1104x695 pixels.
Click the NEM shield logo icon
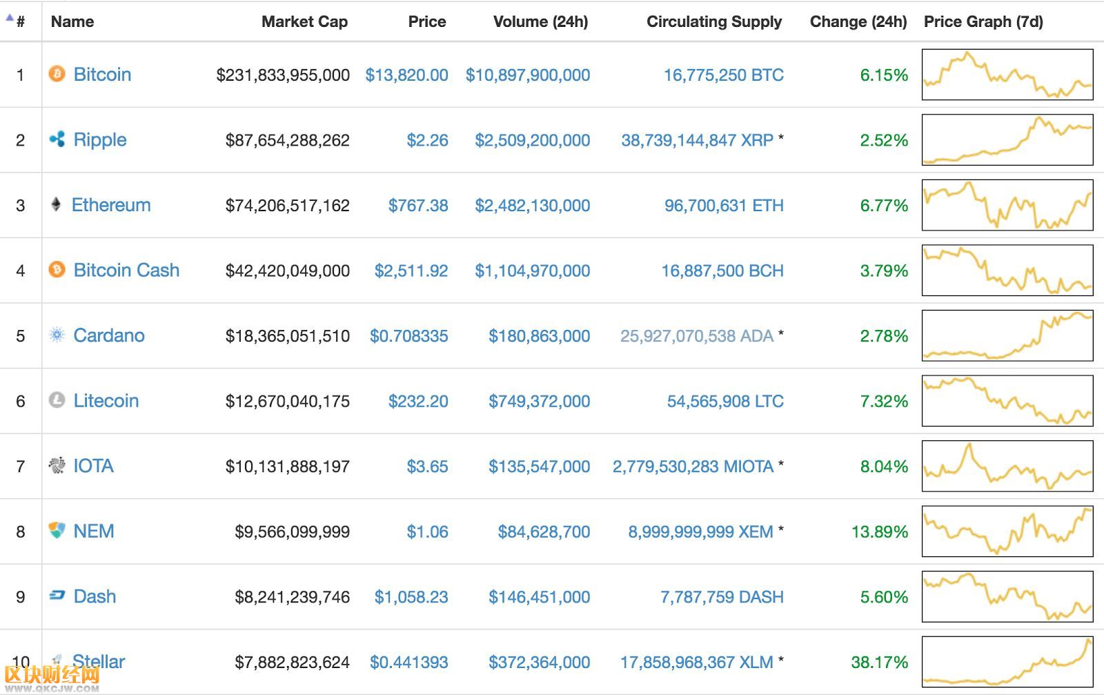tap(57, 531)
